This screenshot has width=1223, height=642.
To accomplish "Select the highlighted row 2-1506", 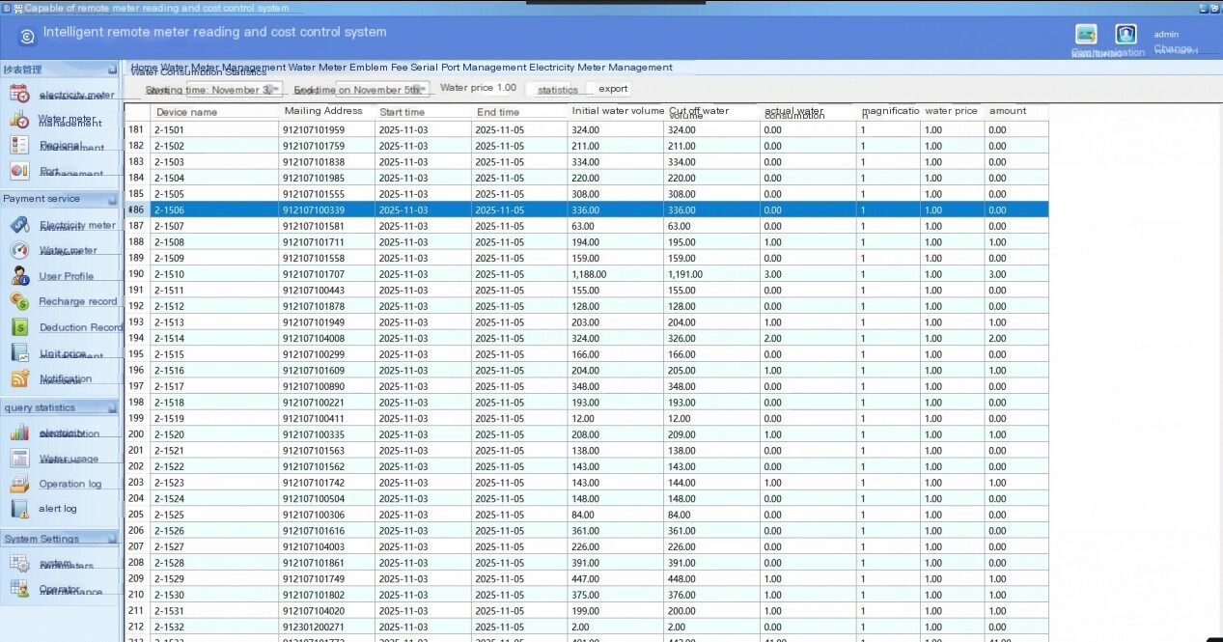I will point(587,209).
